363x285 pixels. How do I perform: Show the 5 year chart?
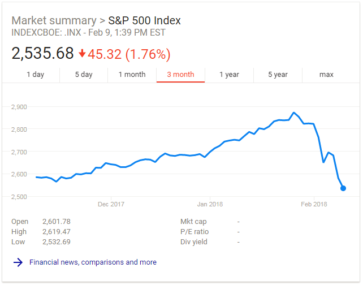tap(278, 75)
